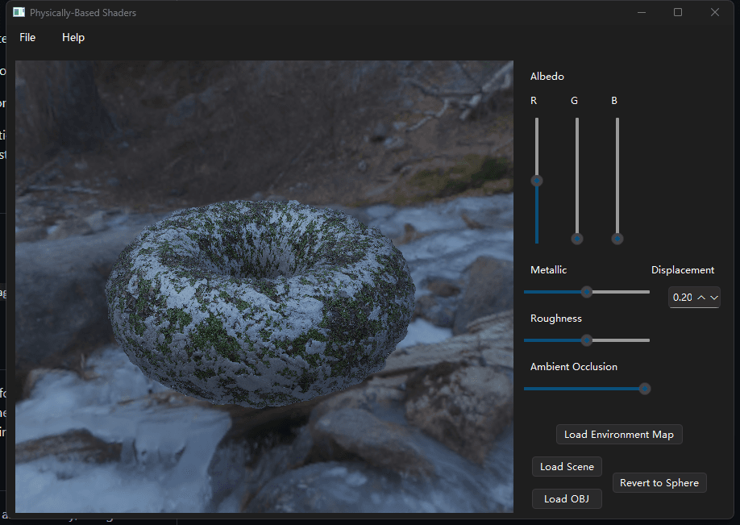Maximize the Physically-Based Shaders window
740x525 pixels.
678,12
